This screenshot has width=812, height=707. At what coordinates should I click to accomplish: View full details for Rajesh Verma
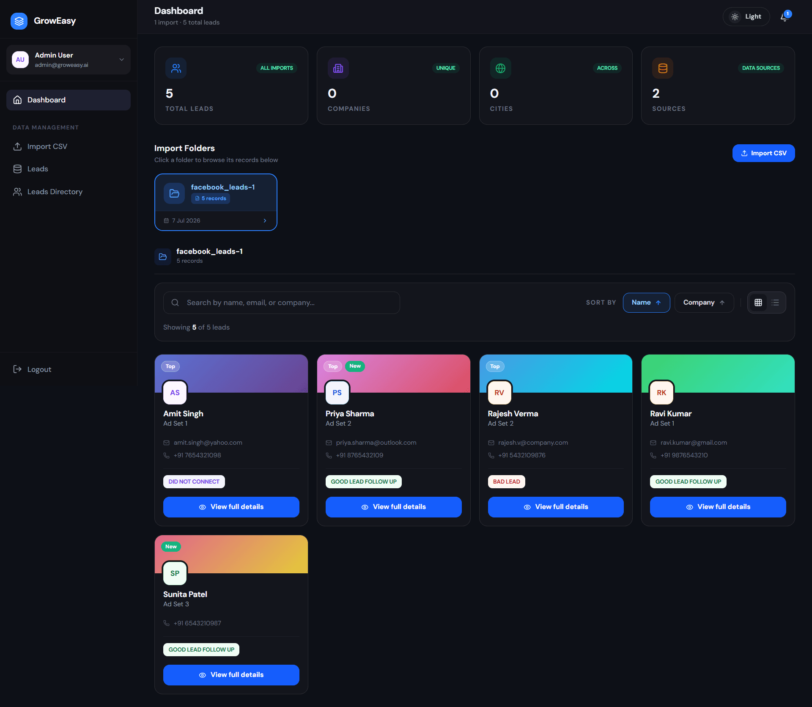(x=556, y=507)
